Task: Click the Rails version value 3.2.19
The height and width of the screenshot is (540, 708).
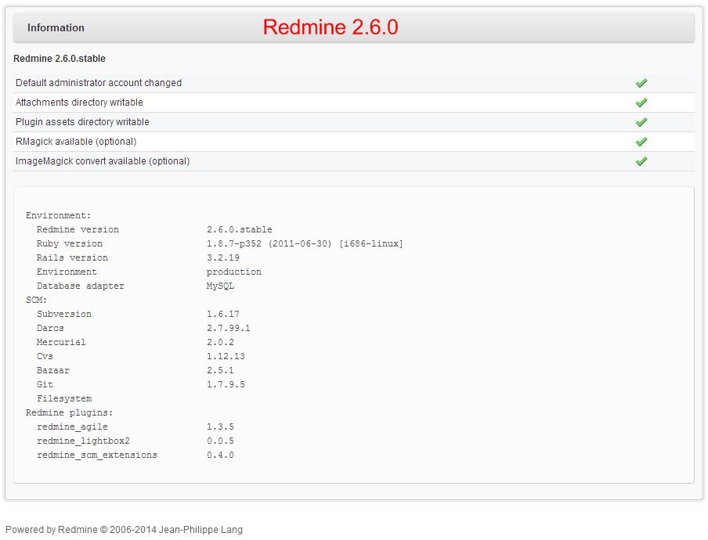Action: point(223,257)
